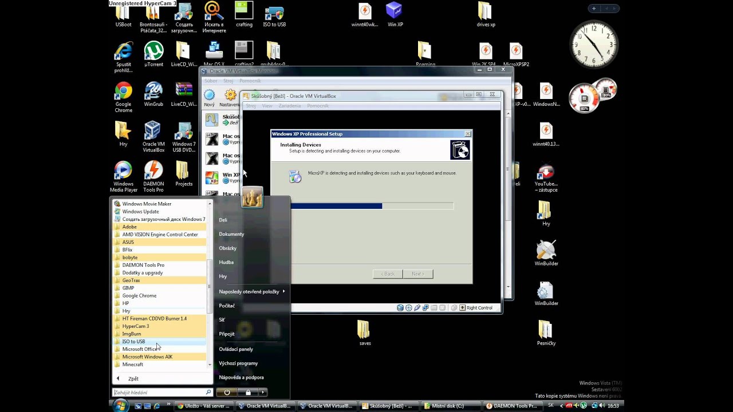Open Nápověda a podpora in Start menu

(x=241, y=378)
